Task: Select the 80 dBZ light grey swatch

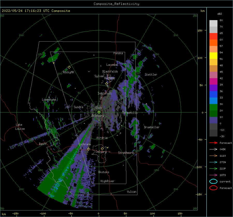Action: [213, 23]
